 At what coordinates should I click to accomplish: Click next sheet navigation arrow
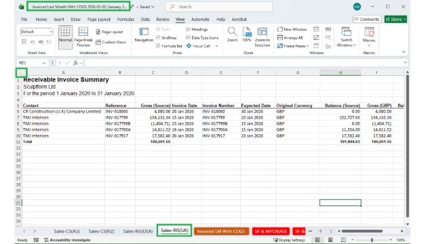click(x=35, y=231)
